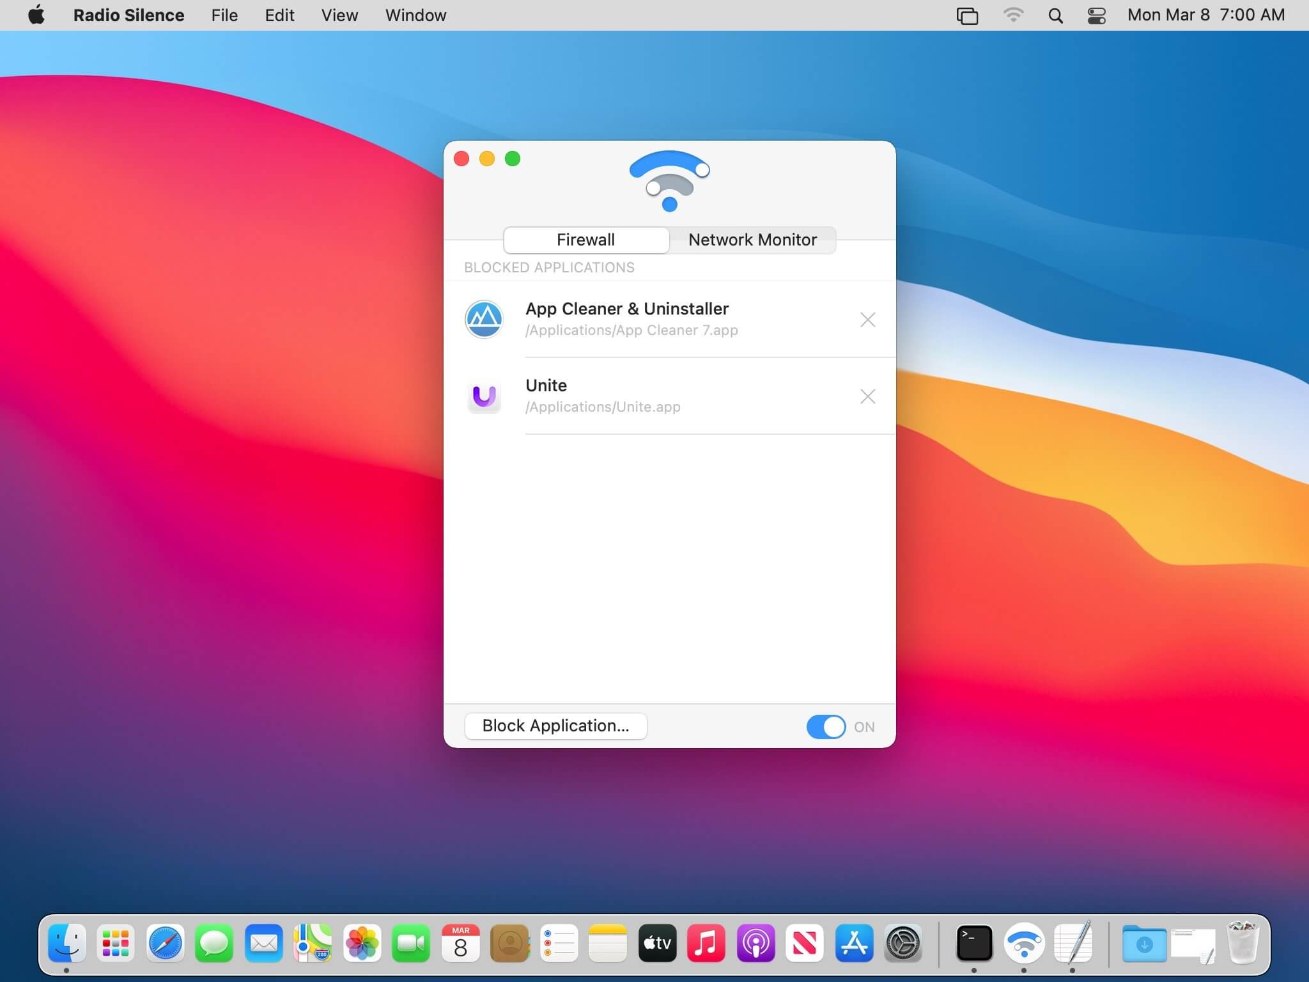Open Spotlight search in the menu bar
1309x982 pixels.
point(1056,15)
